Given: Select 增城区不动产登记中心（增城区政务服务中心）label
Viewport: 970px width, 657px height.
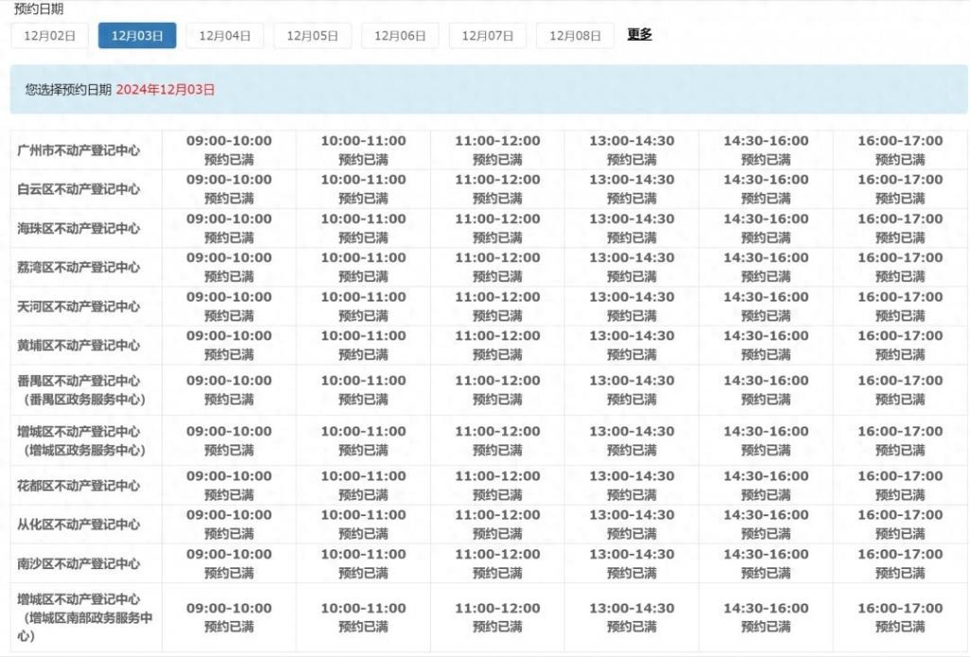Looking at the screenshot, I should 81,441.
